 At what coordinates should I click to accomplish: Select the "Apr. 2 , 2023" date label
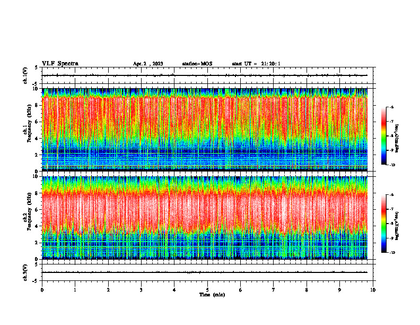(x=148, y=64)
